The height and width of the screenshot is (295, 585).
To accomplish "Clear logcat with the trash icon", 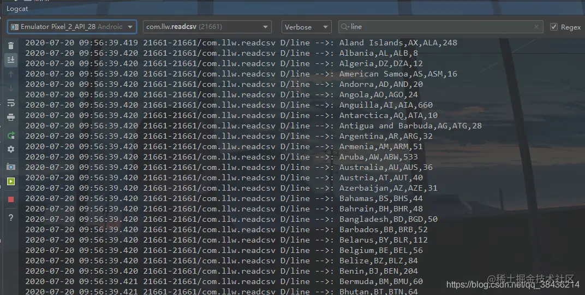I will (x=11, y=45).
